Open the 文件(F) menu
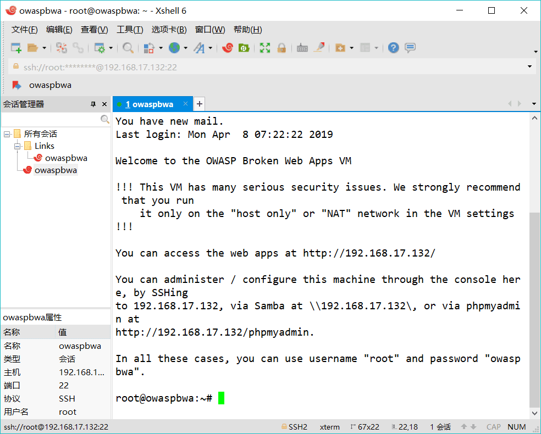 click(x=24, y=30)
